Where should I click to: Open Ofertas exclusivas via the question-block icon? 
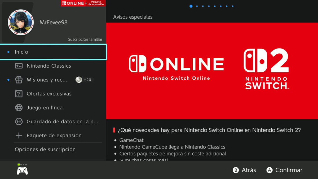19,94
